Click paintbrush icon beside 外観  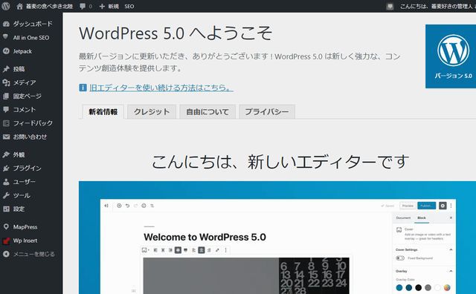click(x=6, y=154)
